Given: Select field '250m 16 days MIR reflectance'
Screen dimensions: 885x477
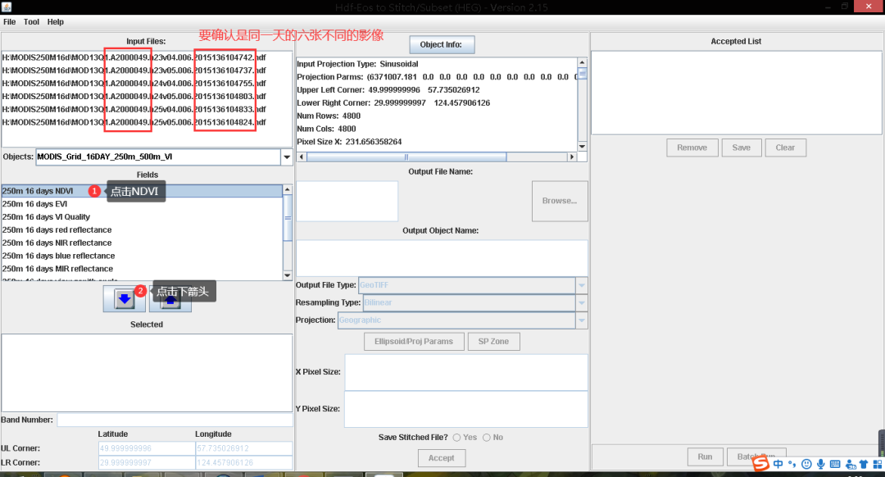Looking at the screenshot, I should pyautogui.click(x=142, y=269).
